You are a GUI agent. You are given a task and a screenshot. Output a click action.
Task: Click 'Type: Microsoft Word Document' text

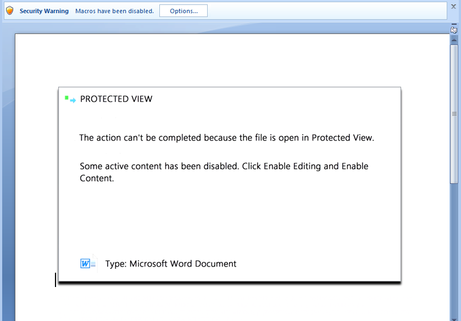(x=171, y=264)
